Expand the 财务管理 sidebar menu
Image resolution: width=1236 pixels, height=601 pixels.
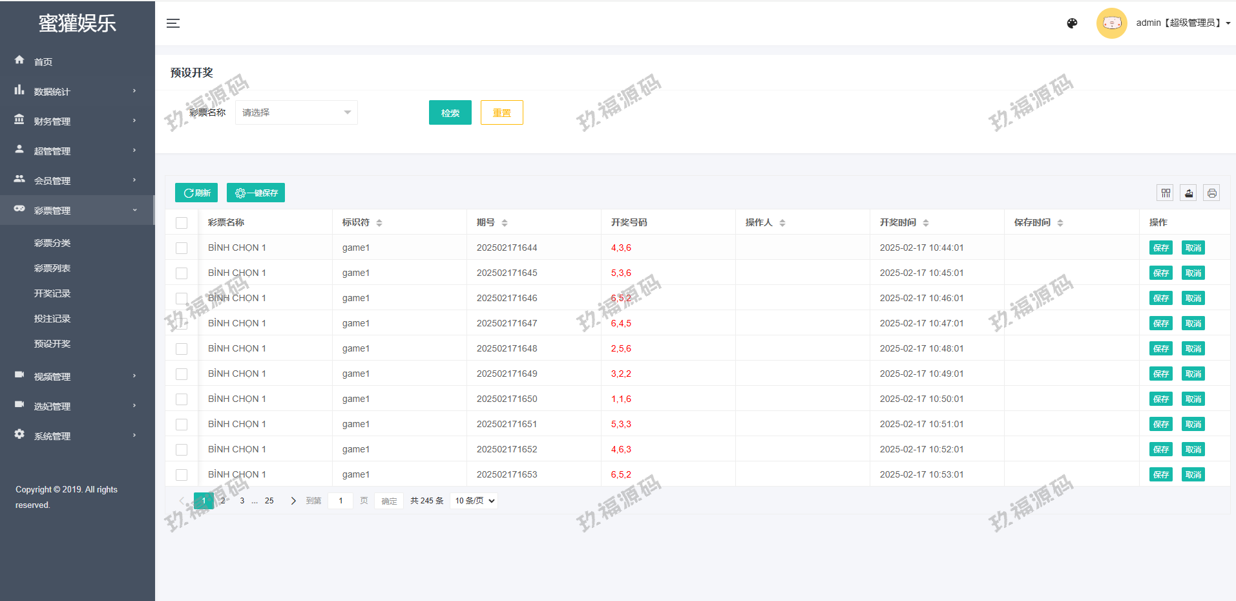click(77, 121)
